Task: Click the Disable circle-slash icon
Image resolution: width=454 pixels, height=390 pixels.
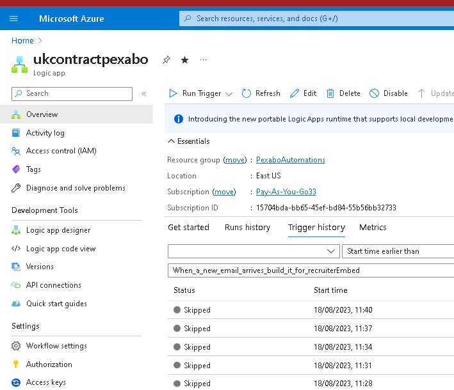Action: 374,93
